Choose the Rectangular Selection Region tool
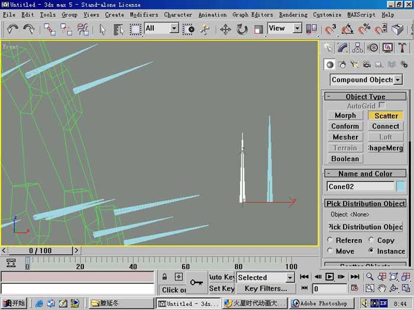 (135, 30)
